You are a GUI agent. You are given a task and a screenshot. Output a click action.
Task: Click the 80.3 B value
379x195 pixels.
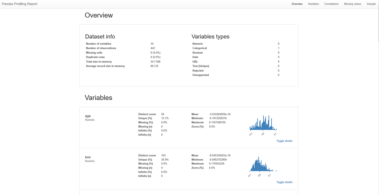coord(154,66)
